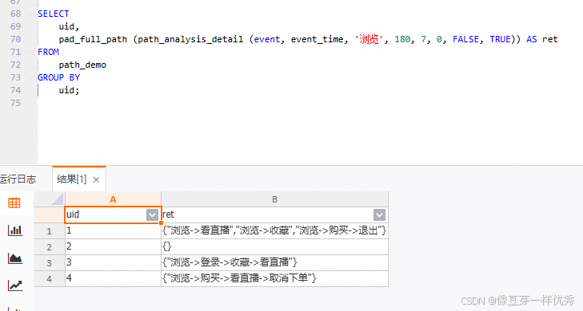Click uid cell with value 2
The image size is (583, 311).
point(113,247)
